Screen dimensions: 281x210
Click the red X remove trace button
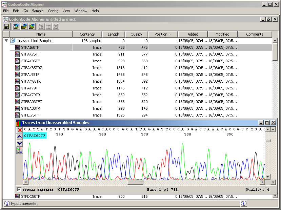click(x=20, y=130)
